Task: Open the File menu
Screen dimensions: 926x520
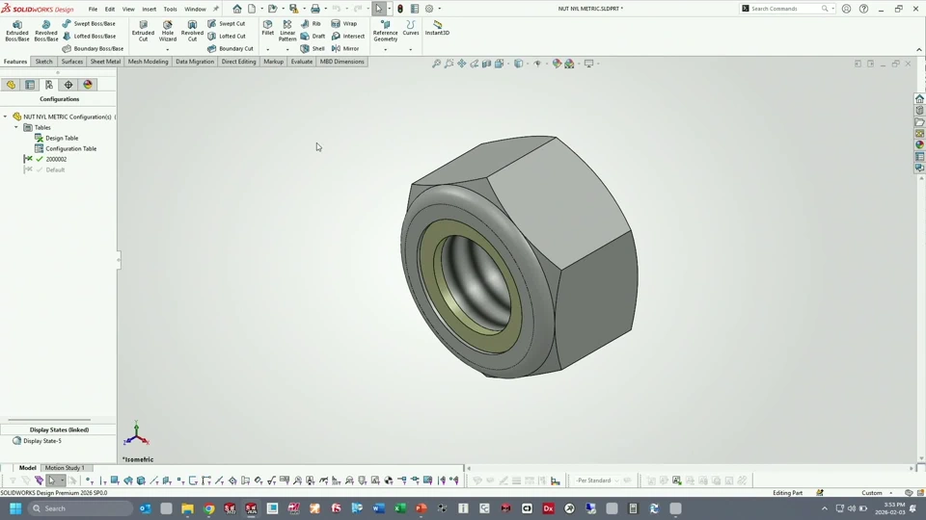Action: tap(93, 9)
